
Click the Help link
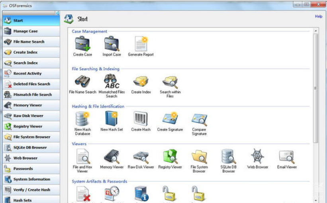[319, 16]
